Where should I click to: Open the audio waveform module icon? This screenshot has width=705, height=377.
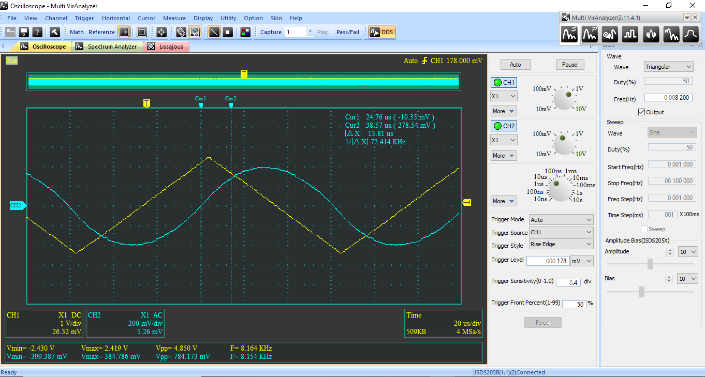(651, 34)
